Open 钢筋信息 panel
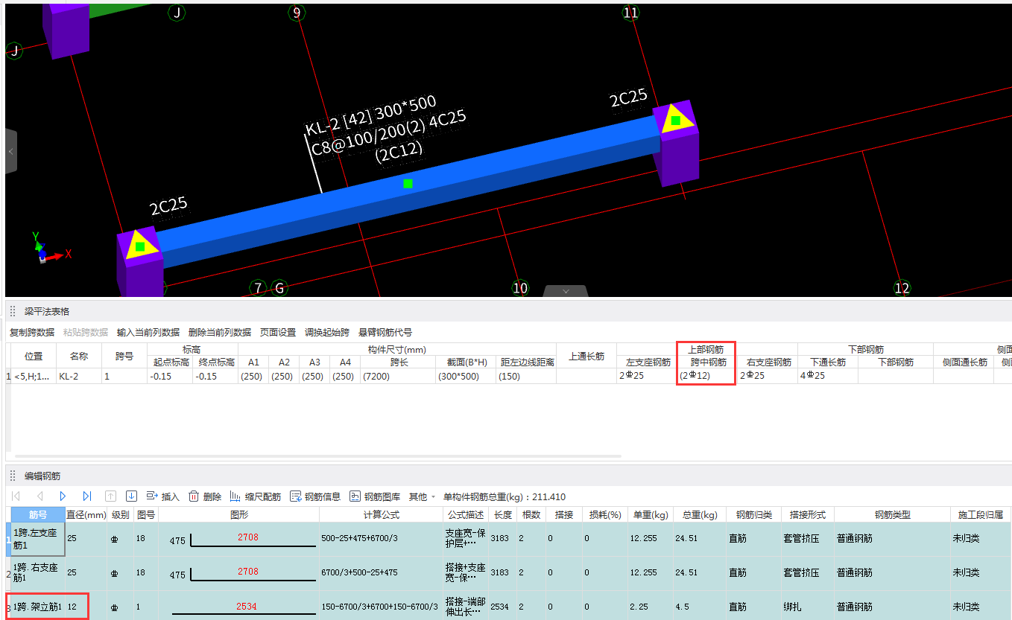The height and width of the screenshot is (620, 1012). point(315,496)
